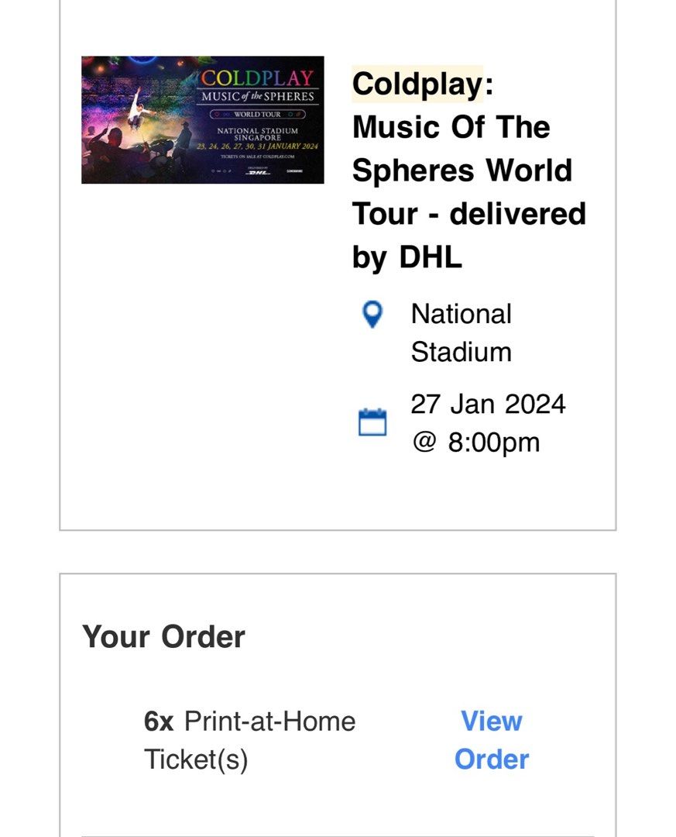
Task: Click the Your Order section heading
Action: (163, 637)
